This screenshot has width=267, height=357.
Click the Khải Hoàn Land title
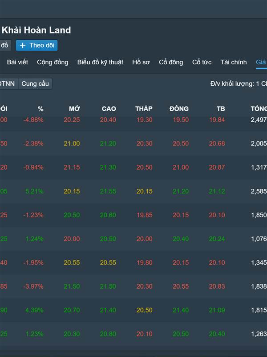click(36, 30)
